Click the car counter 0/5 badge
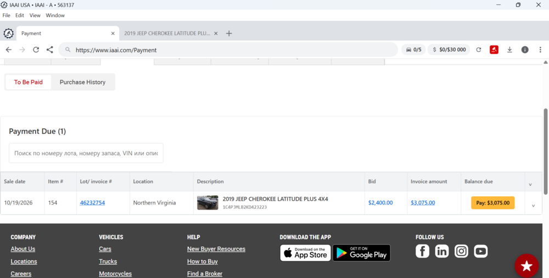This screenshot has width=549, height=278. [x=413, y=50]
